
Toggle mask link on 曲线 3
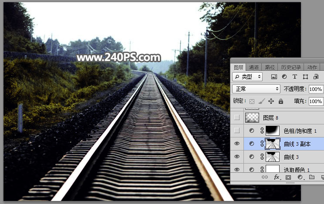262,157
